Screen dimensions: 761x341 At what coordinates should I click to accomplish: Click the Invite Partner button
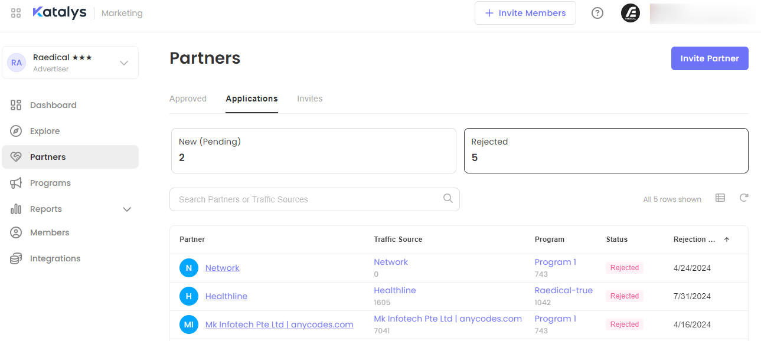[709, 58]
